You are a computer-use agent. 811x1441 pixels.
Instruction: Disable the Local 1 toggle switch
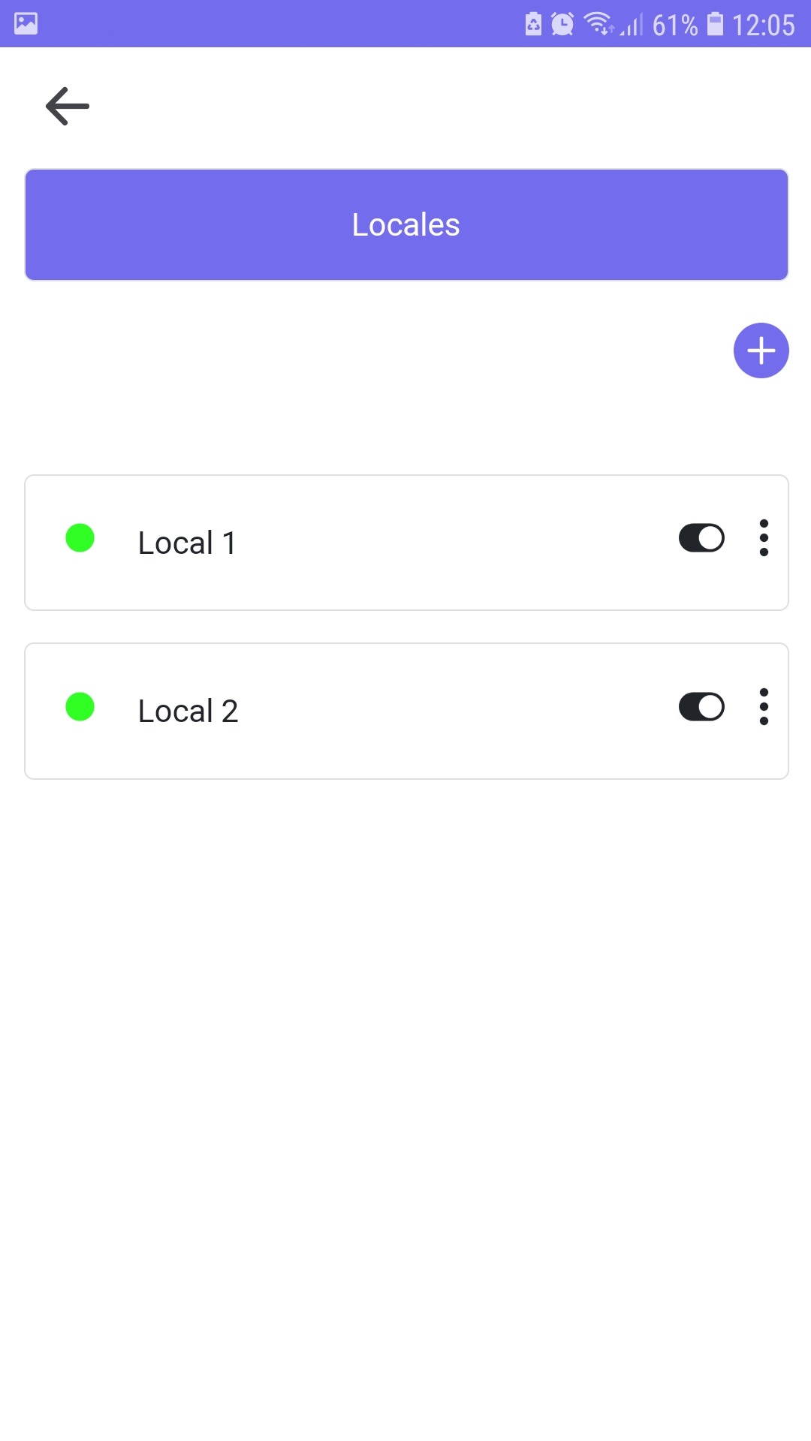tap(701, 538)
